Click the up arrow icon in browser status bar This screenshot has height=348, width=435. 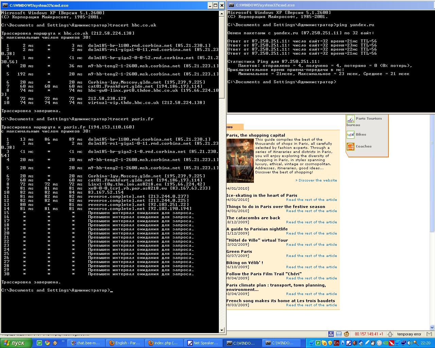point(390,334)
